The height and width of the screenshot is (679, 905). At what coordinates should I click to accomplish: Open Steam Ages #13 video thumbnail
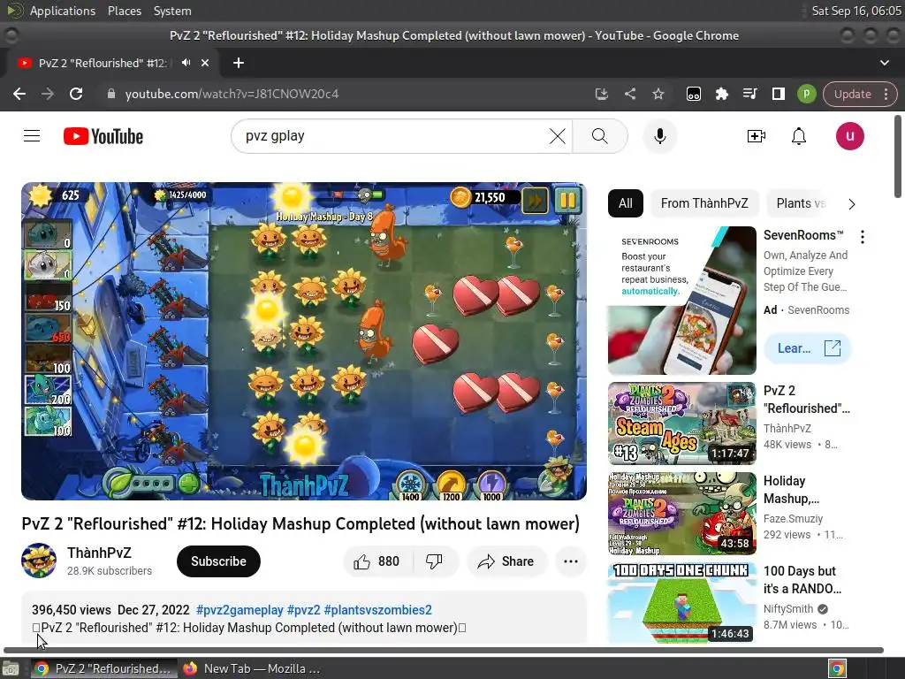(681, 423)
